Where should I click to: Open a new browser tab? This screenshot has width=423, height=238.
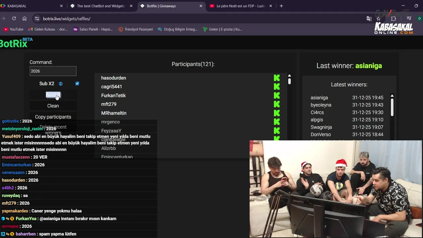(x=281, y=6)
